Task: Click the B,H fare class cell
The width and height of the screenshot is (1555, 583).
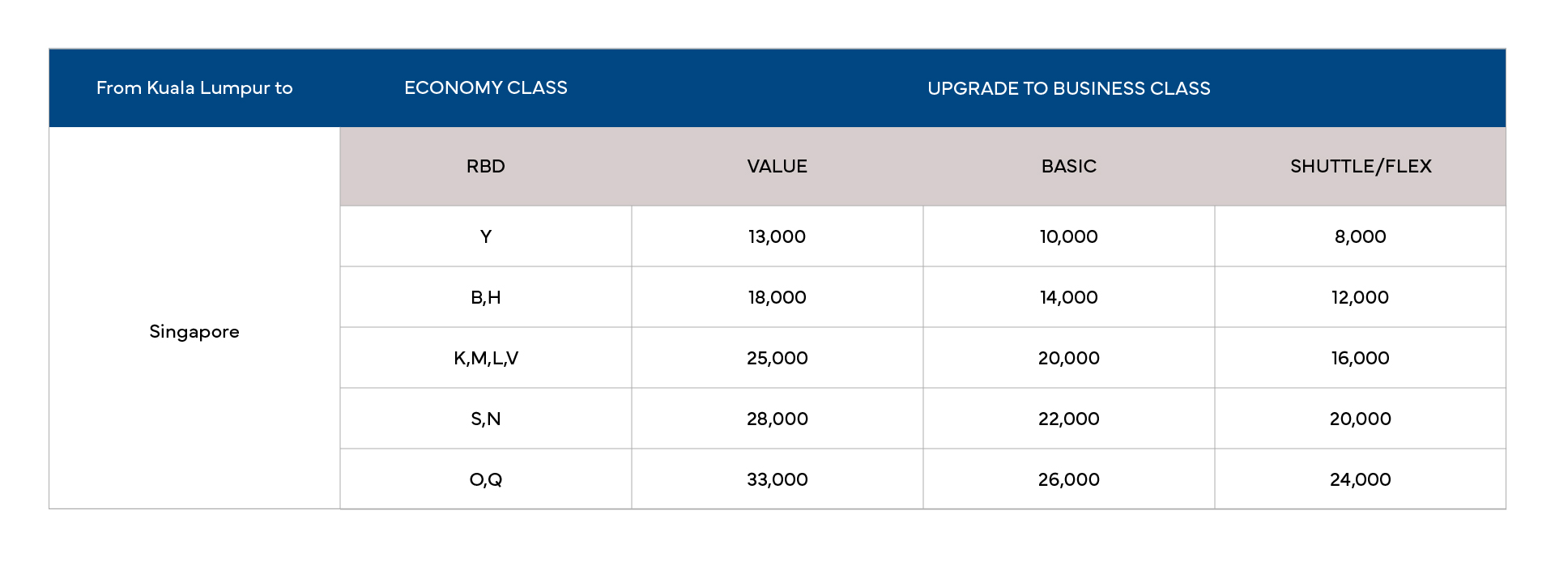Action: [x=486, y=297]
